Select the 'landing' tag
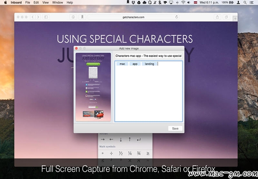Viewport: 258px width, 179px height. [x=150, y=64]
